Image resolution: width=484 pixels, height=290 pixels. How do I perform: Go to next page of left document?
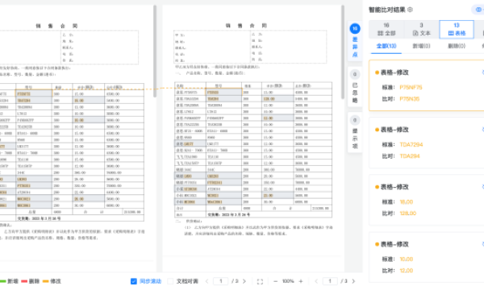(x=244, y=281)
